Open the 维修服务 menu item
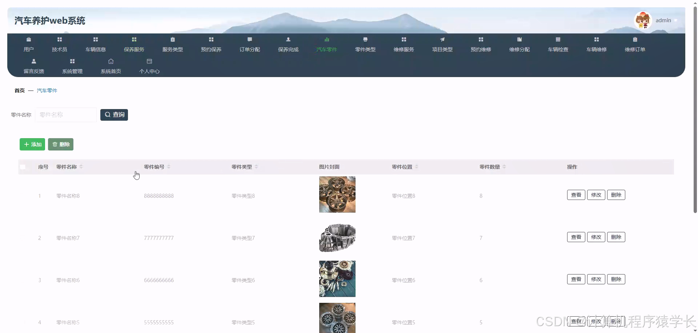Viewport: 698px width, 333px height. 404,45
